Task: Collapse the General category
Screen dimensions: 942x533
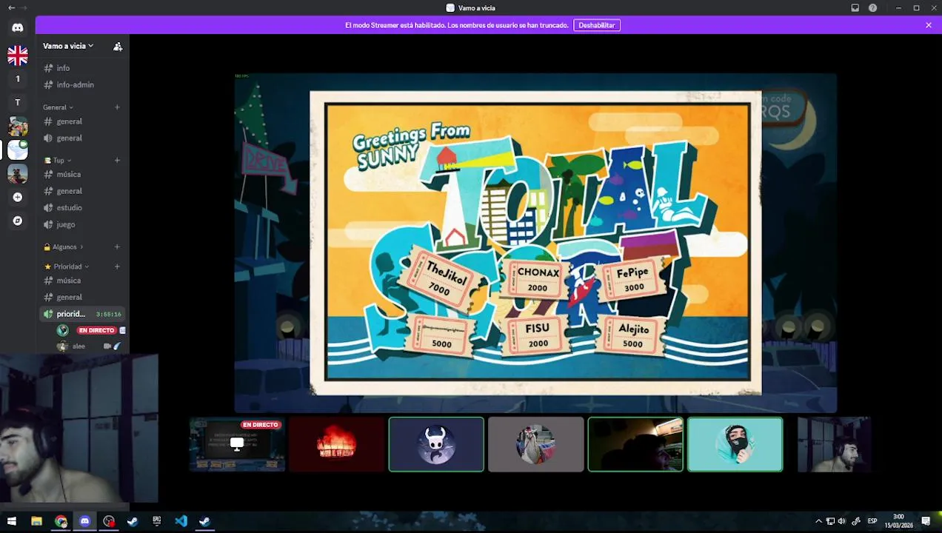Action: coord(58,107)
